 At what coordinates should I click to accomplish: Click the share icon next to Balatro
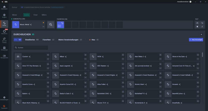[x=29, y=94]
